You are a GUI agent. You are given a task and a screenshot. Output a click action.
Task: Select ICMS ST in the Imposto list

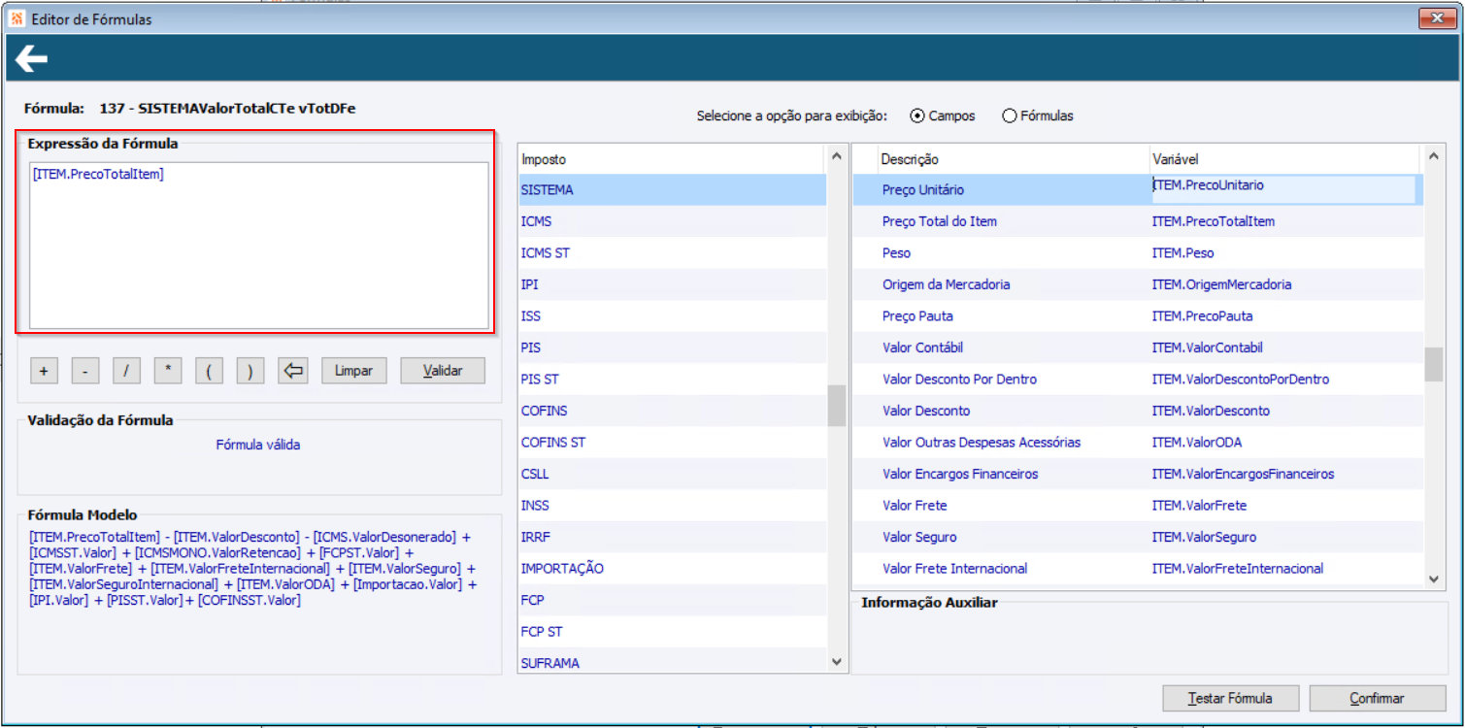(x=672, y=253)
